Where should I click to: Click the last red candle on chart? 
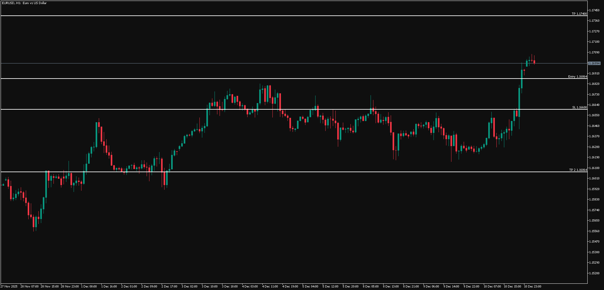[x=534, y=62]
